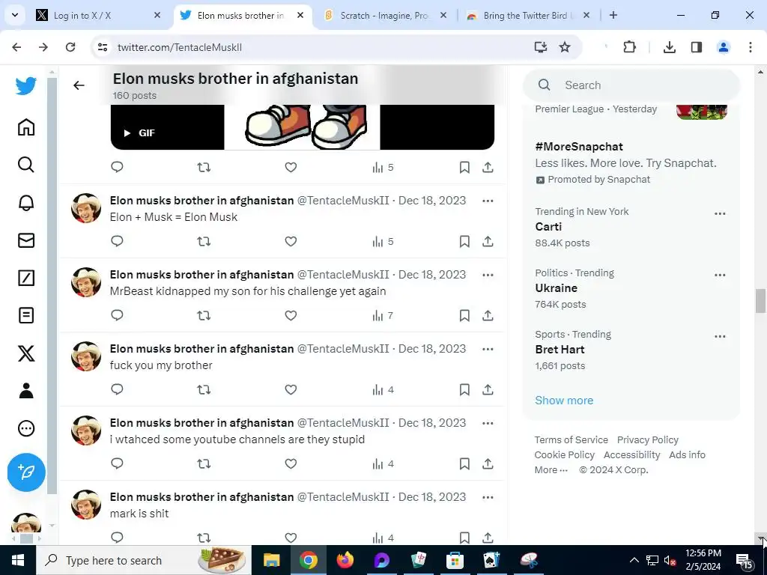Compose a new post with feather button
This screenshot has height=575, width=767.
tap(26, 472)
